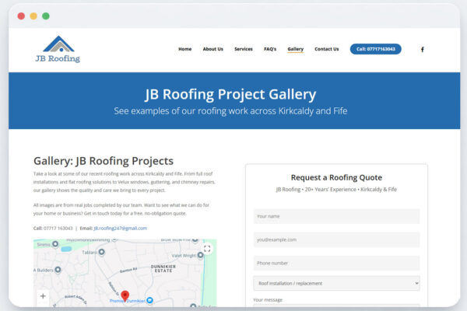The image size is (467, 311).
Task: Navigate to the Services menu
Action: click(x=244, y=49)
